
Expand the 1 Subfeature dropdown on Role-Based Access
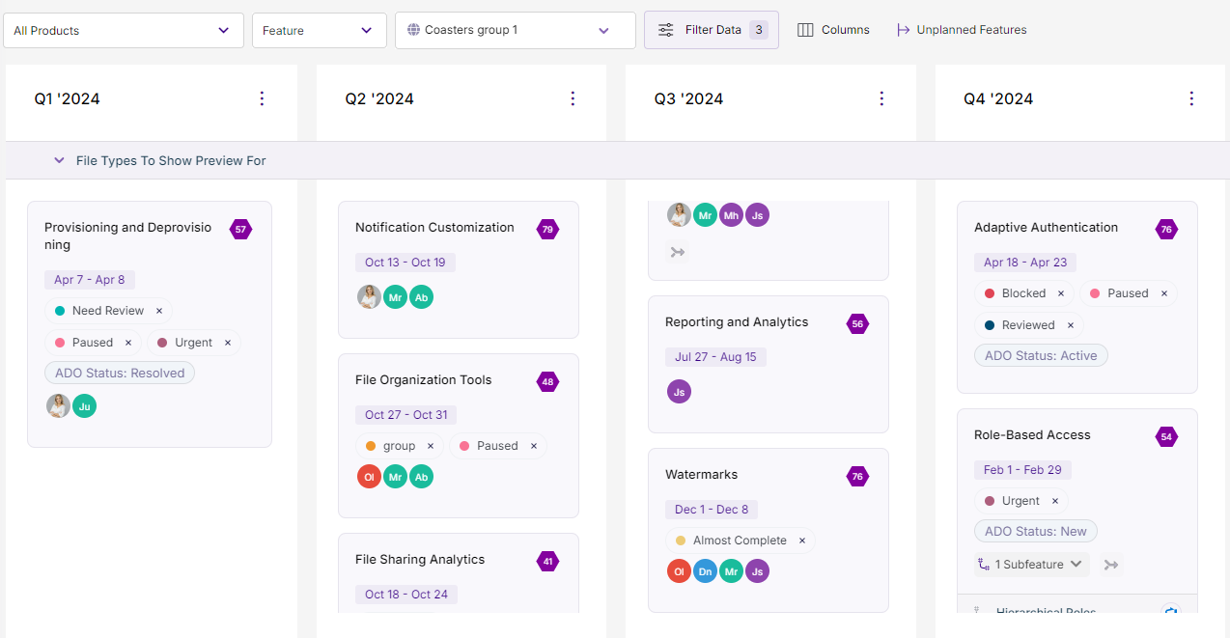click(1031, 564)
